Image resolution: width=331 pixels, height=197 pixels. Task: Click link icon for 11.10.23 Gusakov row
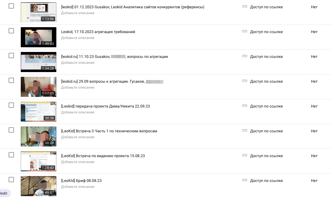click(x=245, y=56)
